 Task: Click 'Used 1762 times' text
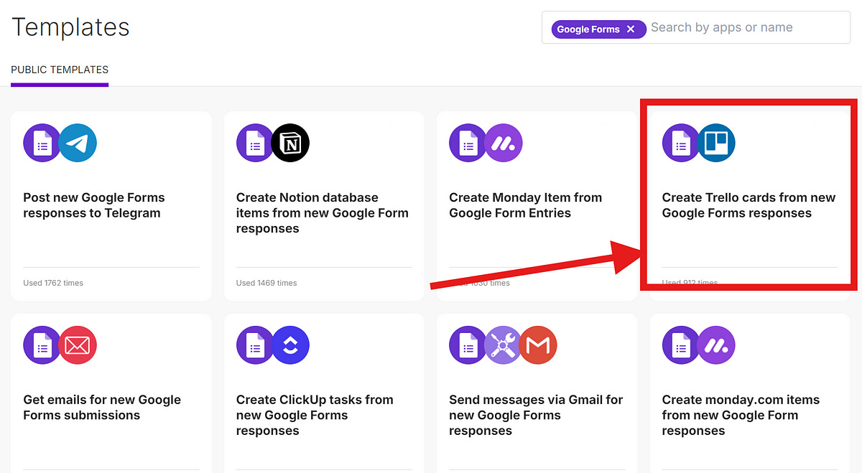(53, 283)
